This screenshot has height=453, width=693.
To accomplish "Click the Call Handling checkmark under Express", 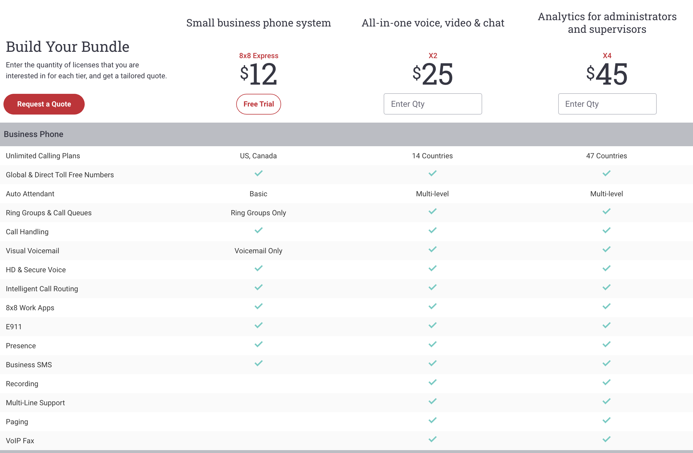I will tap(259, 231).
